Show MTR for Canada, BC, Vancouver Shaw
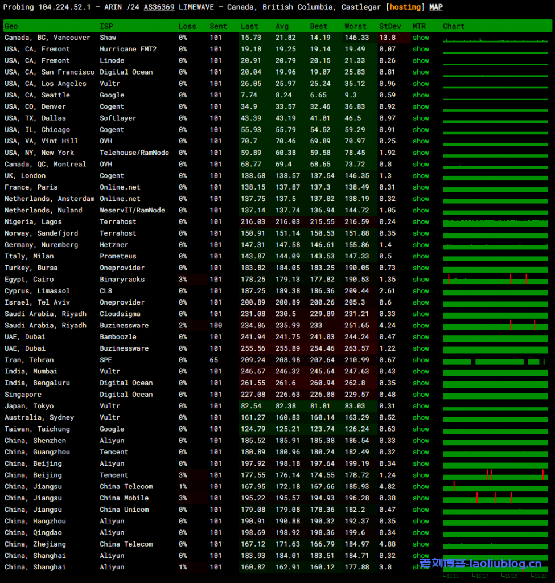The image size is (555, 583). [421, 38]
